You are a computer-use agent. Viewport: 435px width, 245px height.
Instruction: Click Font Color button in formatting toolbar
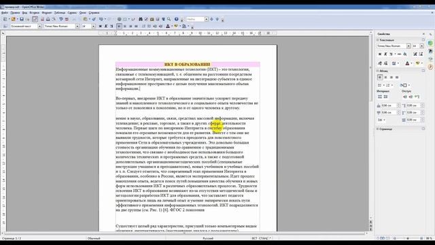[168, 26]
